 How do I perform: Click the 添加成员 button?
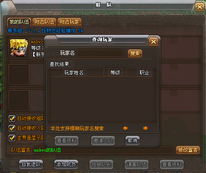pyautogui.click(x=66, y=165)
